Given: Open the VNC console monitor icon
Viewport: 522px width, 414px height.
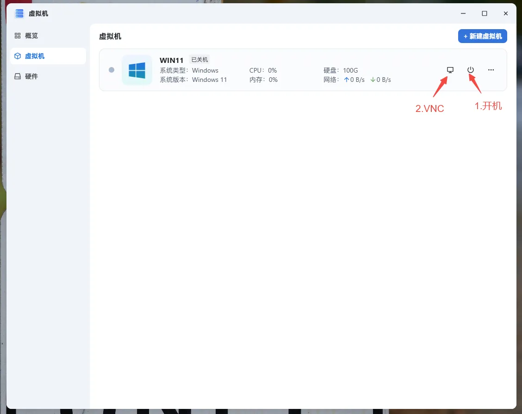Looking at the screenshot, I should 450,70.
